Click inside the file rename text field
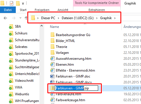 pyautogui.click(x=76, y=88)
